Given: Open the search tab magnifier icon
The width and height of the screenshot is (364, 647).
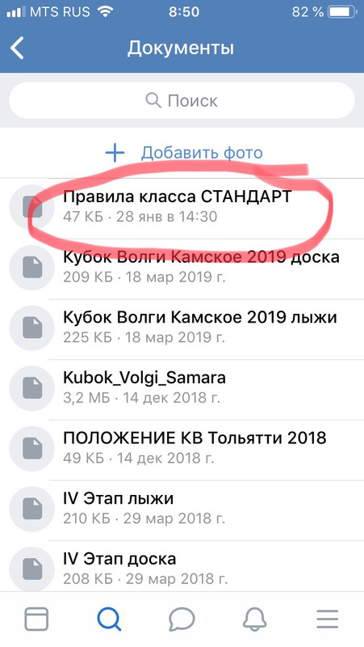Looking at the screenshot, I should coord(109,619).
